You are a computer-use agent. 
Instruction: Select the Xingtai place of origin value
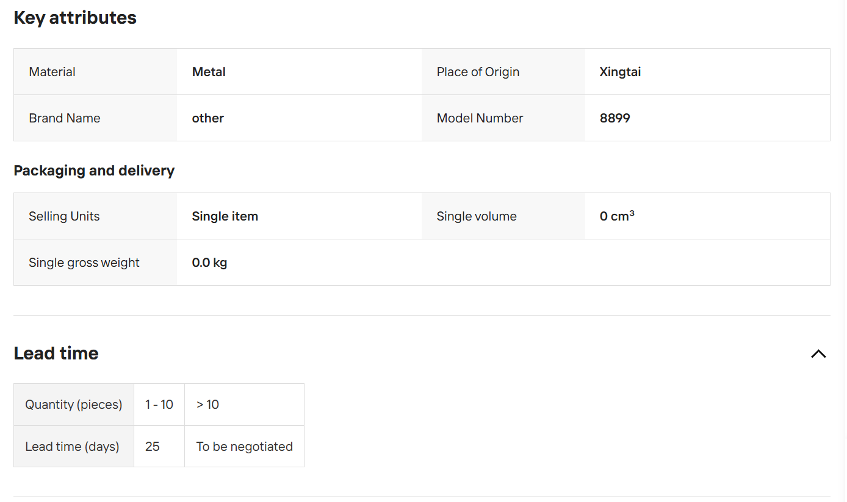(x=620, y=72)
